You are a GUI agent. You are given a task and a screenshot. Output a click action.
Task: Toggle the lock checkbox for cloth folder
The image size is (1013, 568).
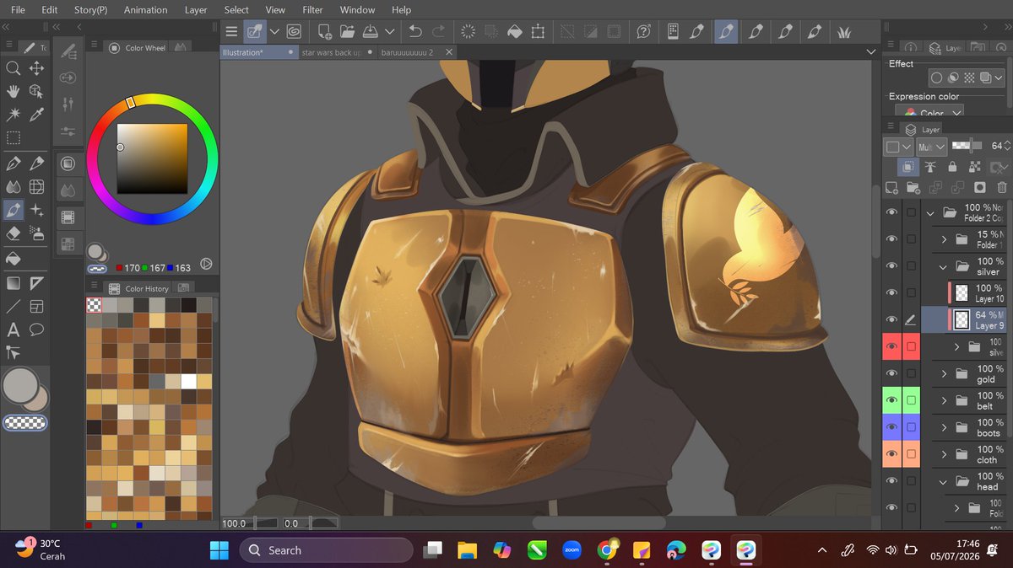click(912, 454)
